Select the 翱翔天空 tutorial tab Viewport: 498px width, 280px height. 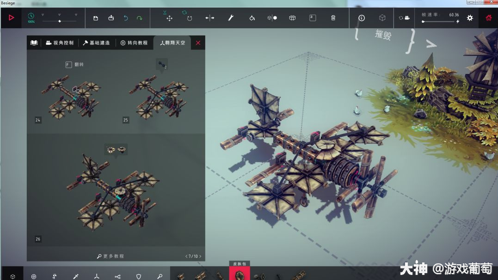coord(172,43)
